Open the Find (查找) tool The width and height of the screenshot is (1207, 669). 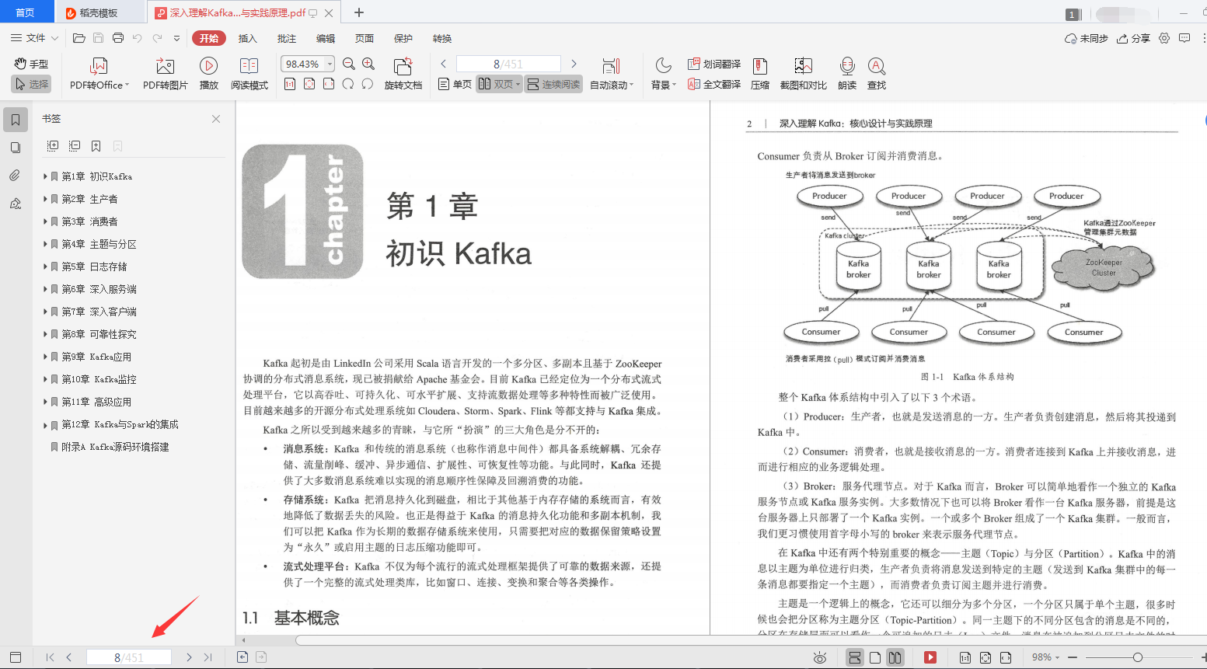(x=877, y=75)
